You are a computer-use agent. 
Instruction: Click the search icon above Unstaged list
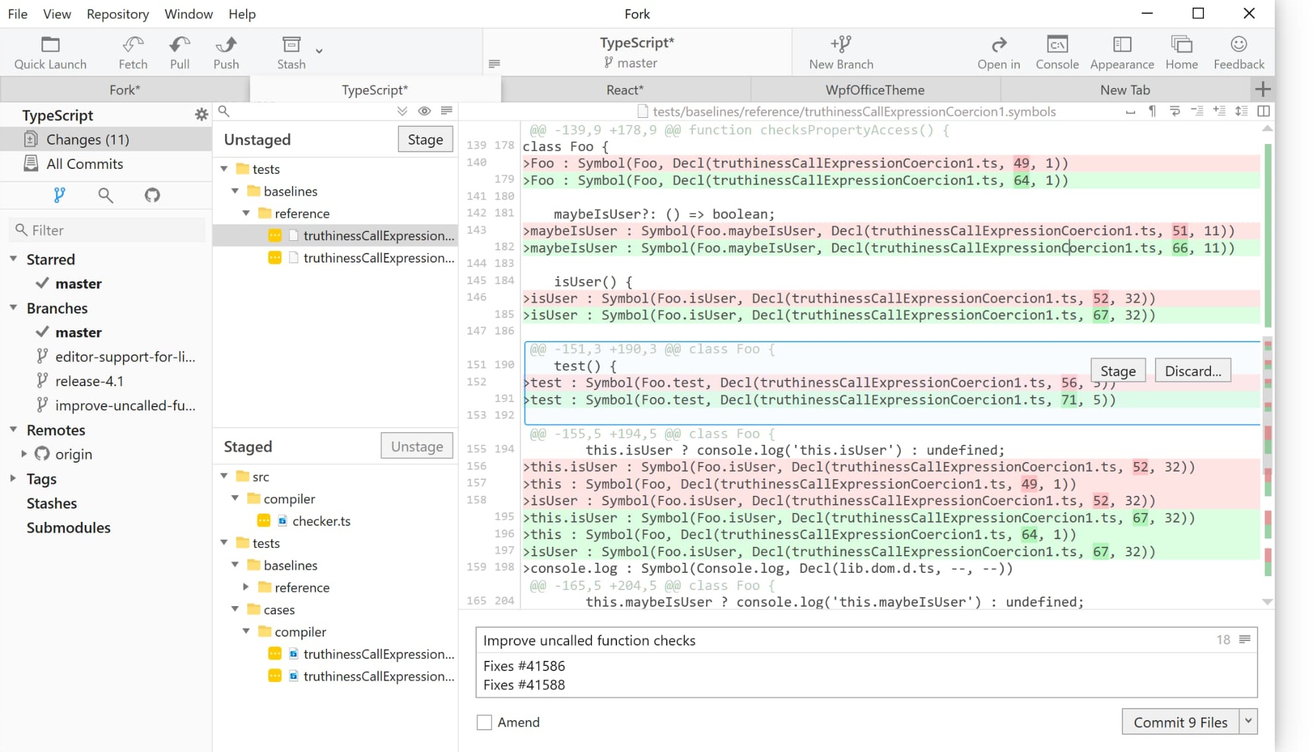(x=224, y=111)
